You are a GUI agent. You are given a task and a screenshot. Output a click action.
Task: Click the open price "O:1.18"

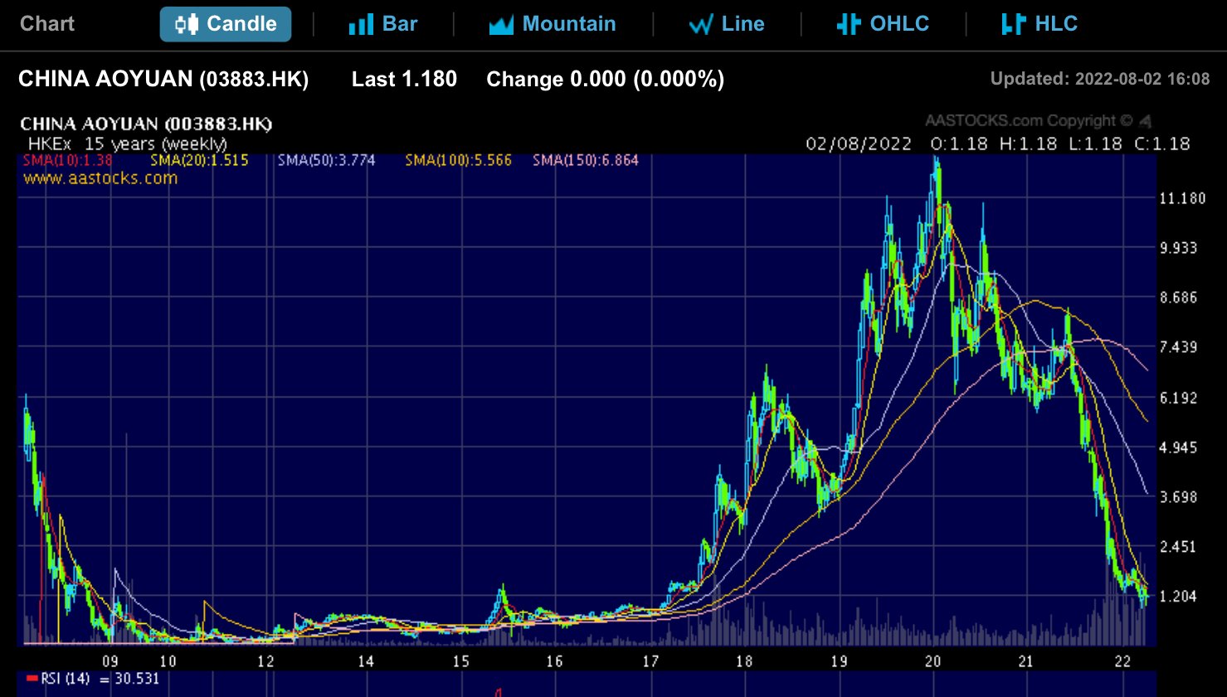[960, 144]
